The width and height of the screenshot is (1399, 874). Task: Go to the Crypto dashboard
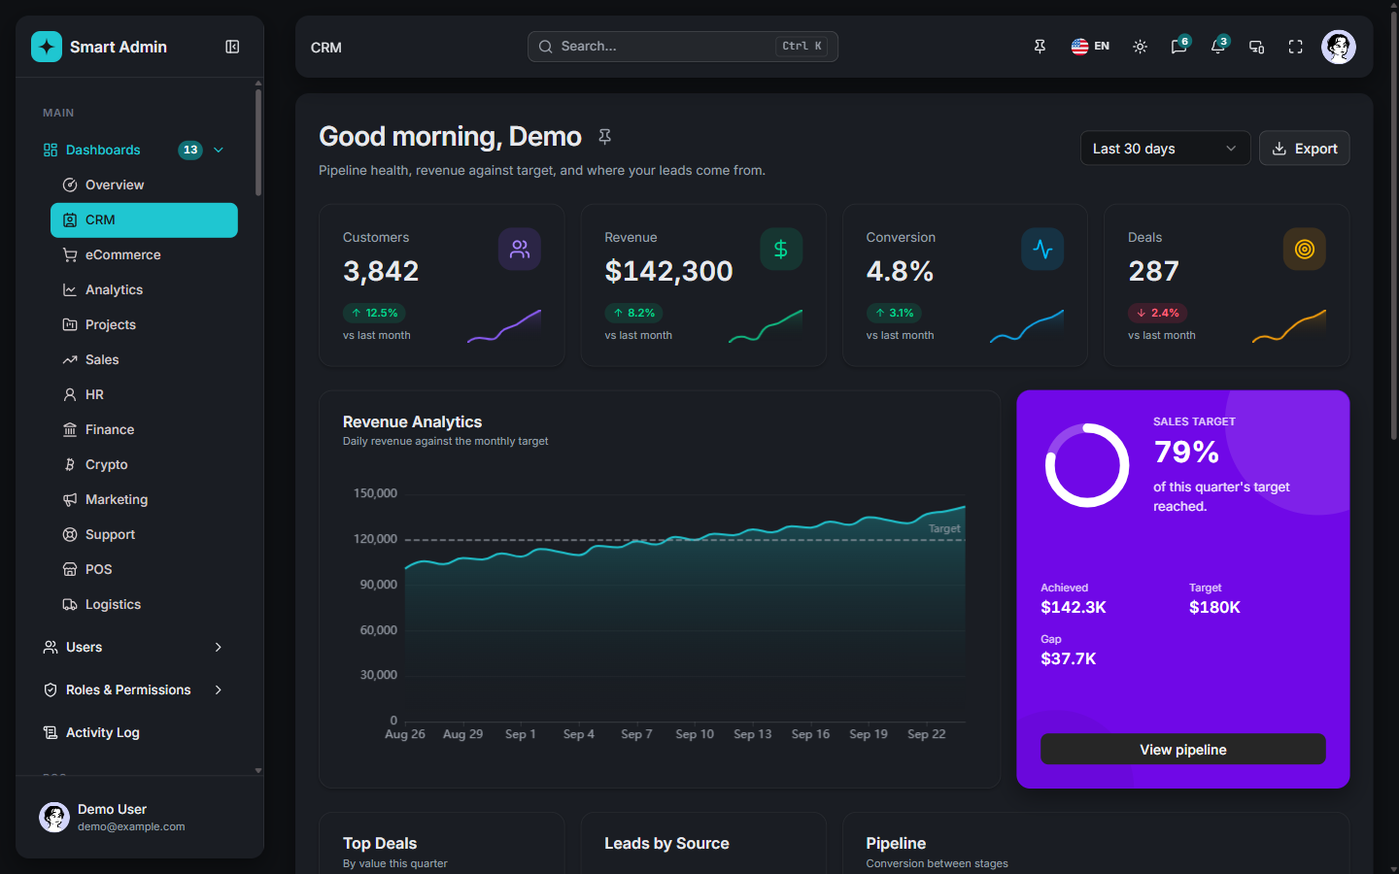coord(144,464)
